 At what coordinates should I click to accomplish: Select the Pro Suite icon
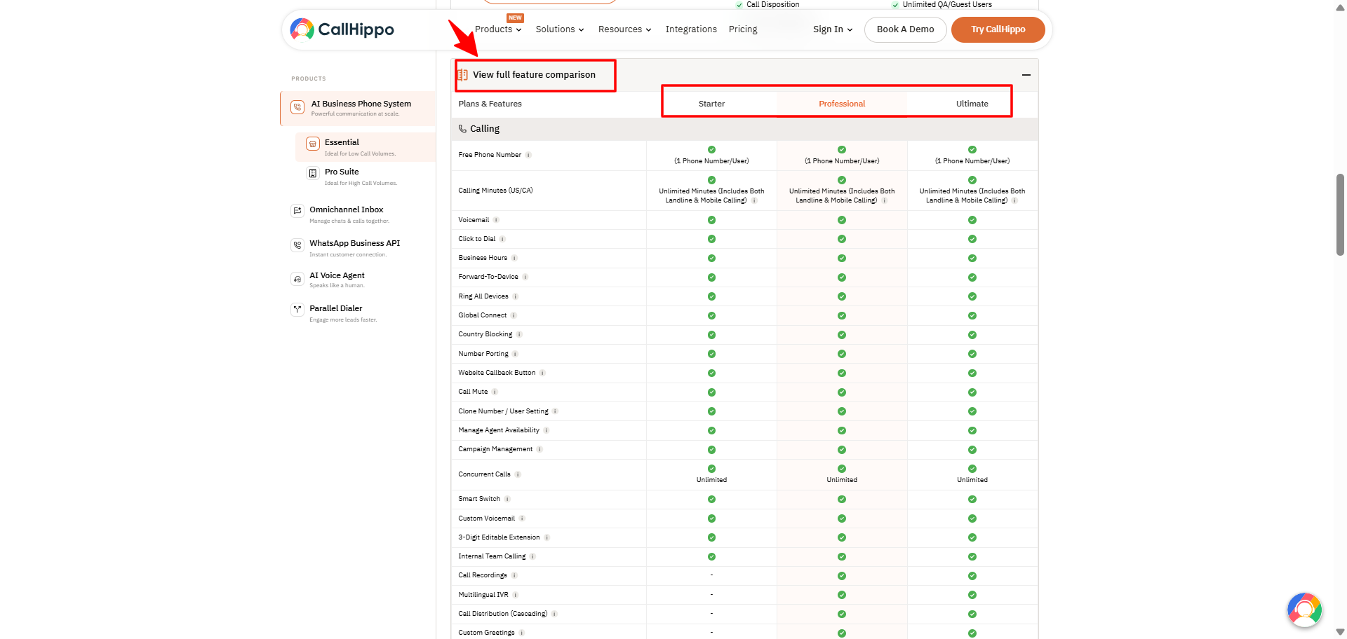tap(313, 173)
